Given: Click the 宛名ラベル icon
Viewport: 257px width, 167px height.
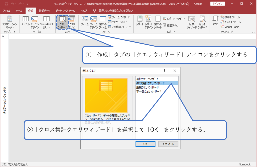Looking at the screenshot, I should coord(171,25).
